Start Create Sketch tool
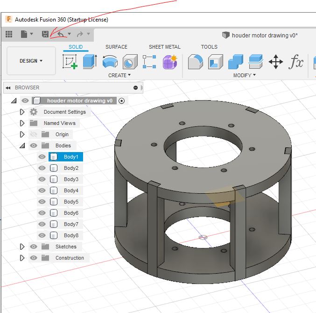The height and width of the screenshot is (313, 316). 70,62
